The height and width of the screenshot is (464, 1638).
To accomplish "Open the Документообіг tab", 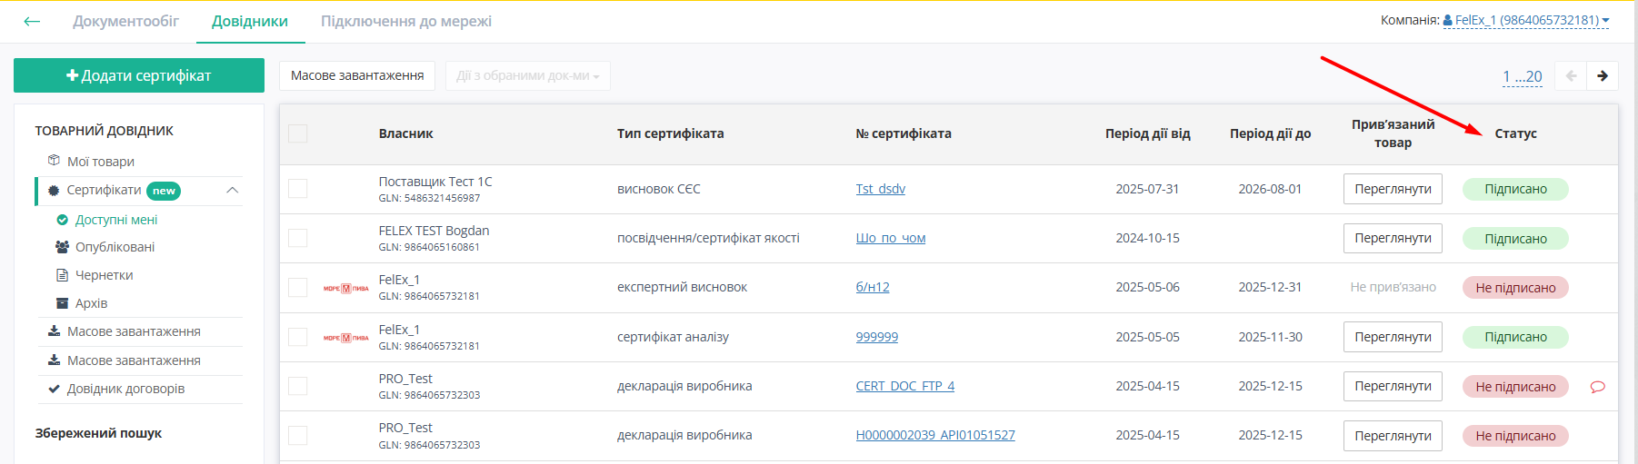I will (125, 21).
